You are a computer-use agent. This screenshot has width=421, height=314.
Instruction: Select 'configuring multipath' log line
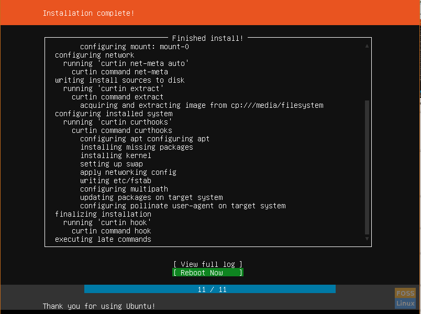(124, 189)
